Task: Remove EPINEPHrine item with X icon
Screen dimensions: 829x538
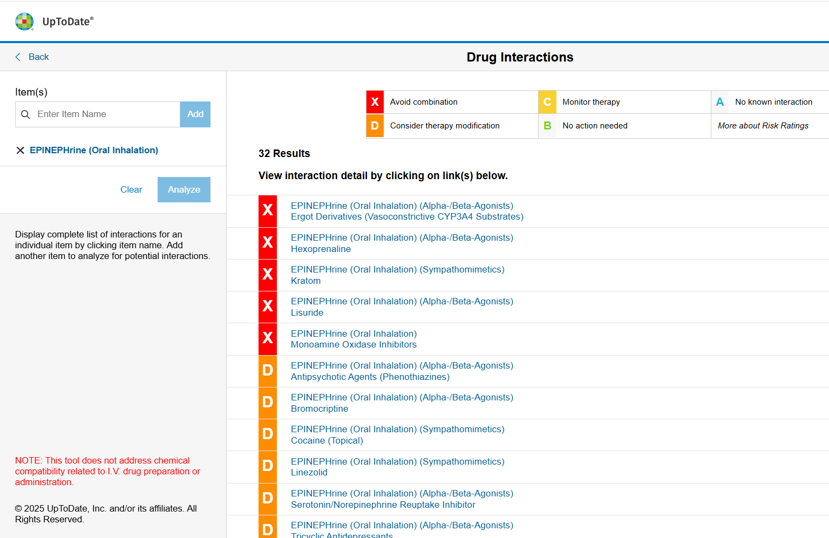Action: pyautogui.click(x=21, y=151)
